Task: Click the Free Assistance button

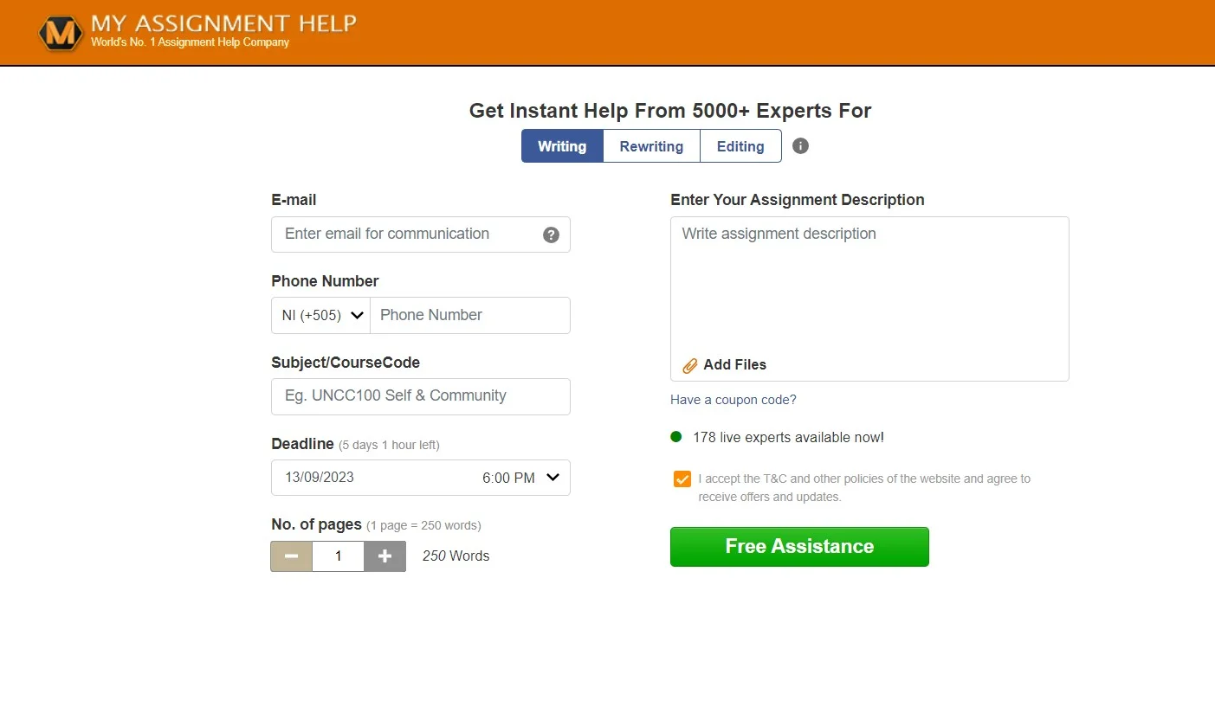Action: (799, 547)
